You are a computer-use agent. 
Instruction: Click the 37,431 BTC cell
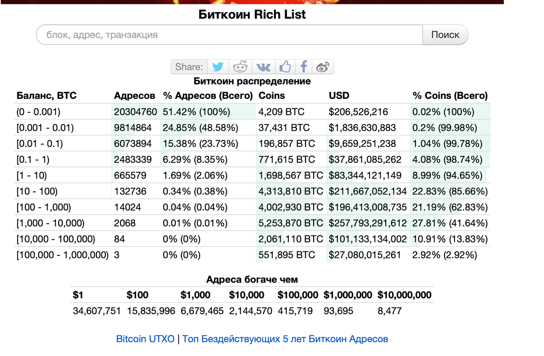[x=284, y=128]
